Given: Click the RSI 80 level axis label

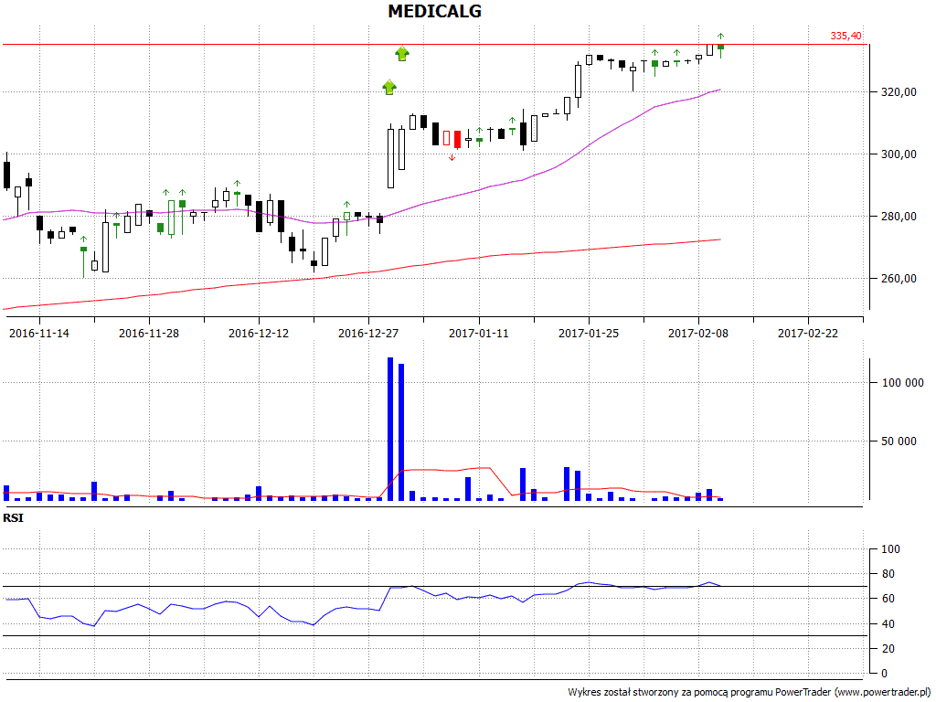Looking at the screenshot, I should click(887, 574).
